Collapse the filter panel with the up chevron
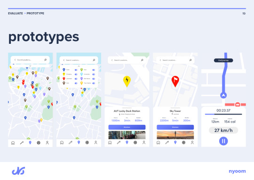 79,66
